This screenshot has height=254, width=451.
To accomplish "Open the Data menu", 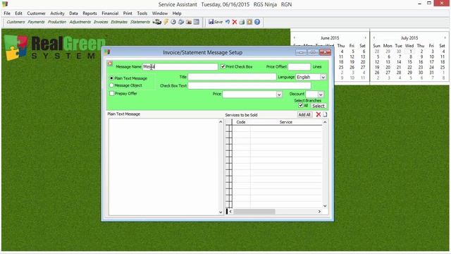I will coord(73,13).
